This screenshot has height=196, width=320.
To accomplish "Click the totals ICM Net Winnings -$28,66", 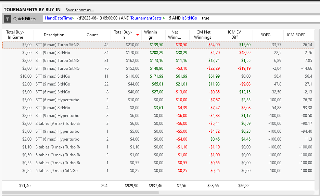I will [212, 186].
